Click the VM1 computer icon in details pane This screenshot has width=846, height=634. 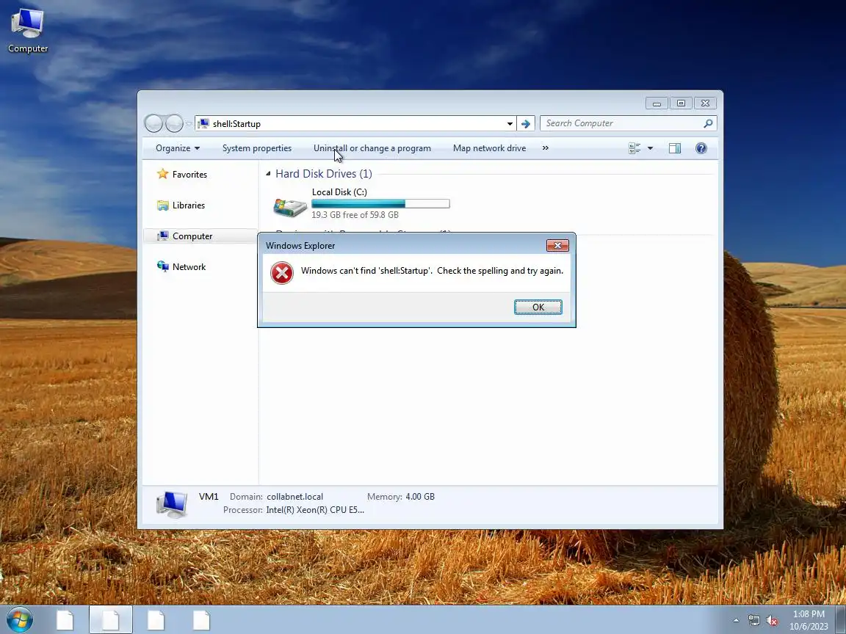[x=172, y=504]
